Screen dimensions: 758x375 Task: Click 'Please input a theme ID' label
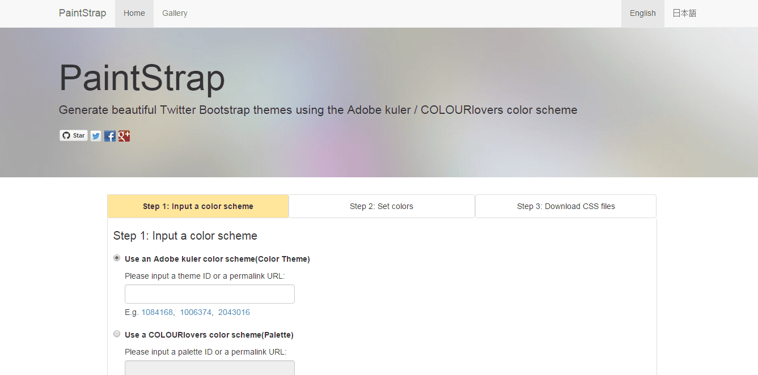pos(205,276)
